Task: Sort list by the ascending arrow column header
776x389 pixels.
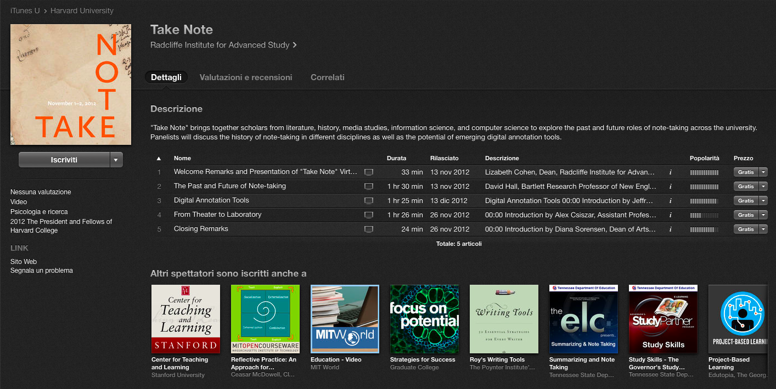Action: [159, 159]
